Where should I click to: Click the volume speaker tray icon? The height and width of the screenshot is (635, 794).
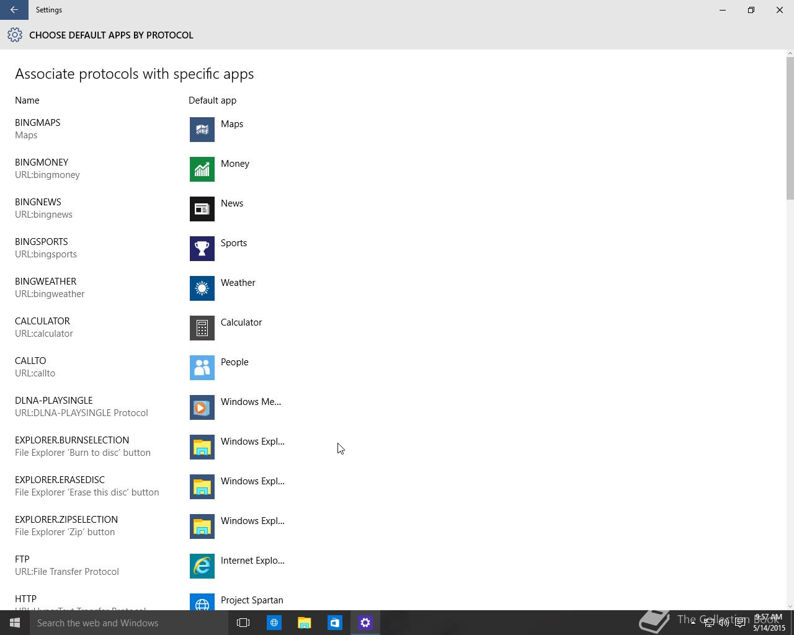tap(724, 623)
